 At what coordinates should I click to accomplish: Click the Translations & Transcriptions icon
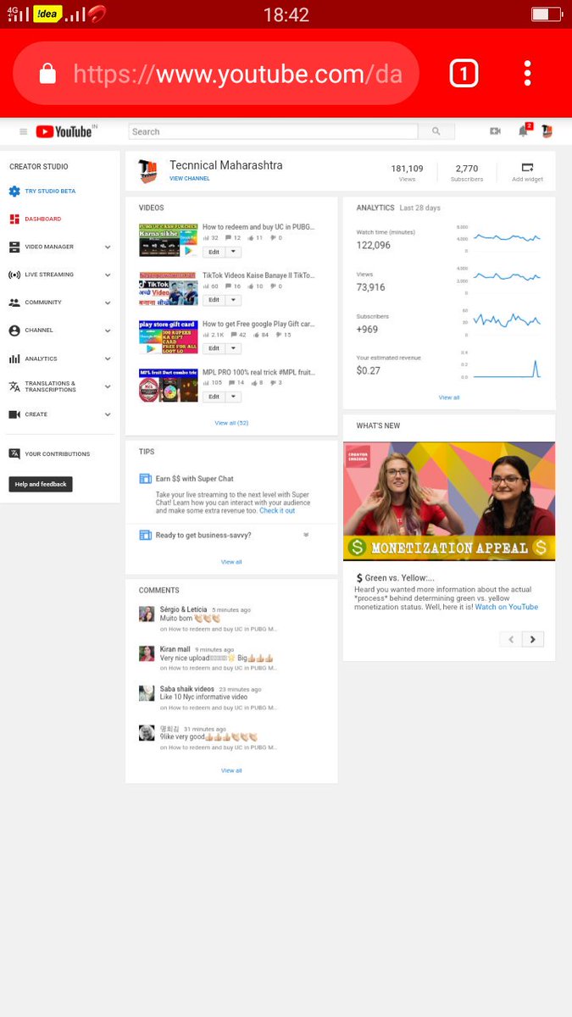[14, 386]
